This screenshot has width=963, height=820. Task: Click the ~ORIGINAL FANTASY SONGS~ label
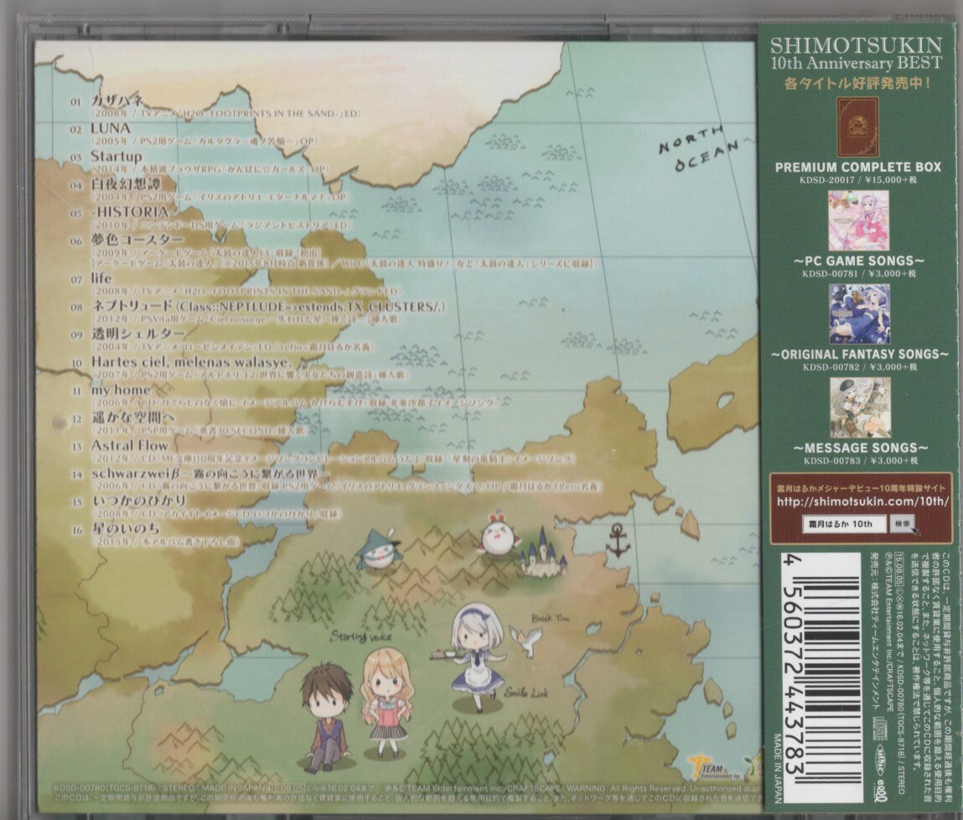859,355
